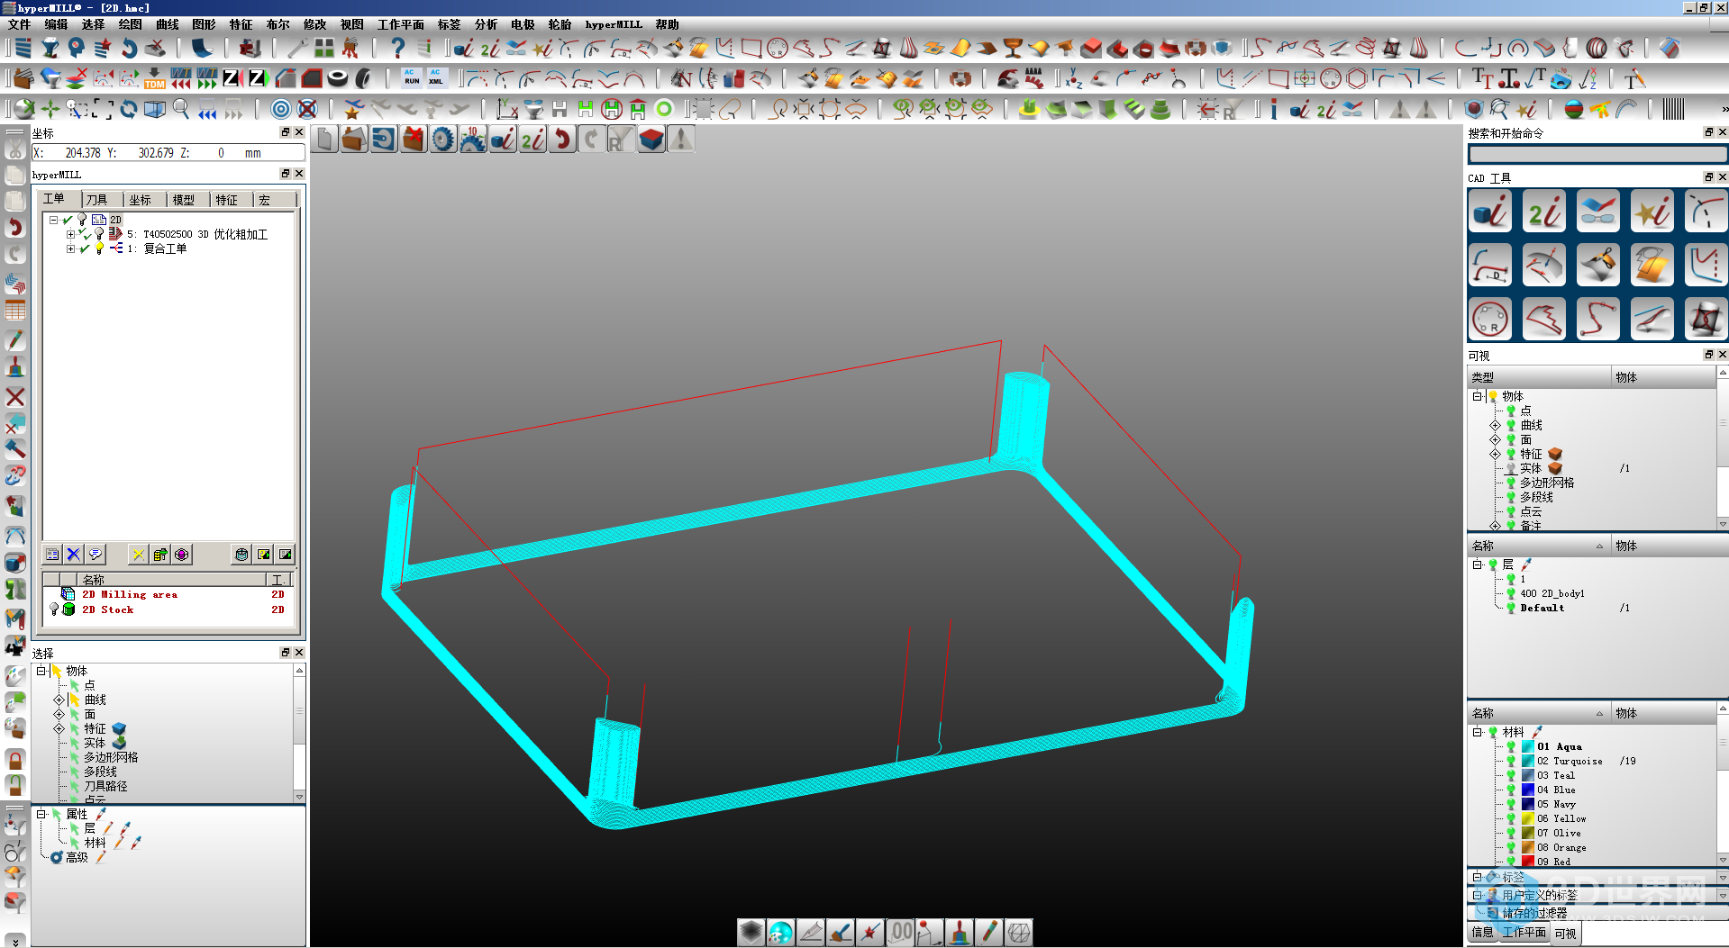Screen dimensions: 1729x948
Task: Click the glasses visibility icon in CAD tools
Action: (1598, 212)
